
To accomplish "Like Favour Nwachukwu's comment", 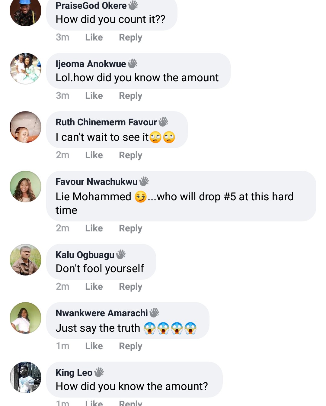I will click(94, 228).
